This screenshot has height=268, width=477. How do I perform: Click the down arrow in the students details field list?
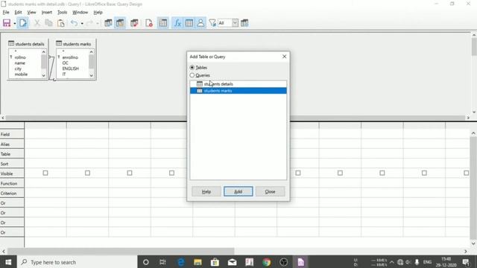pyautogui.click(x=43, y=75)
